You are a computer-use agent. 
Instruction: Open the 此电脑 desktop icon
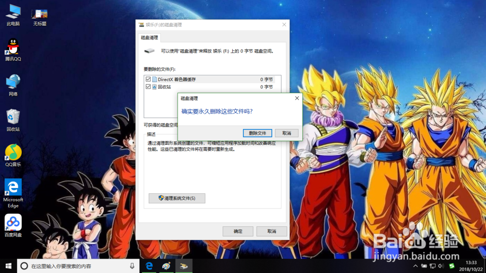13,15
